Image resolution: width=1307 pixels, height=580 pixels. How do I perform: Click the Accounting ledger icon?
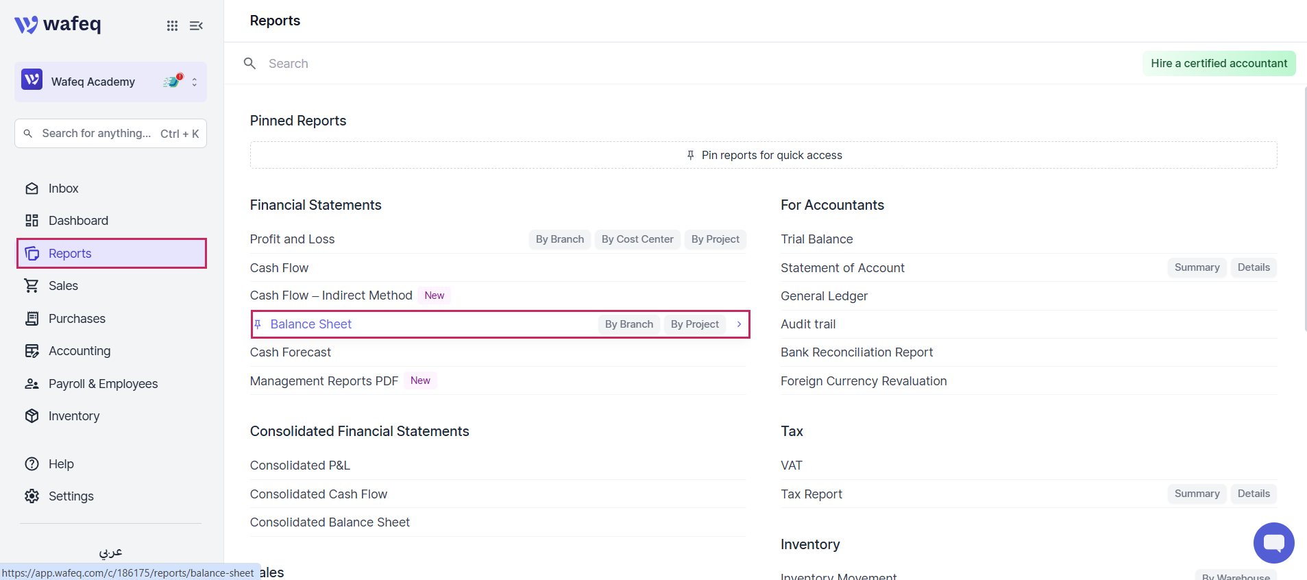coord(32,351)
